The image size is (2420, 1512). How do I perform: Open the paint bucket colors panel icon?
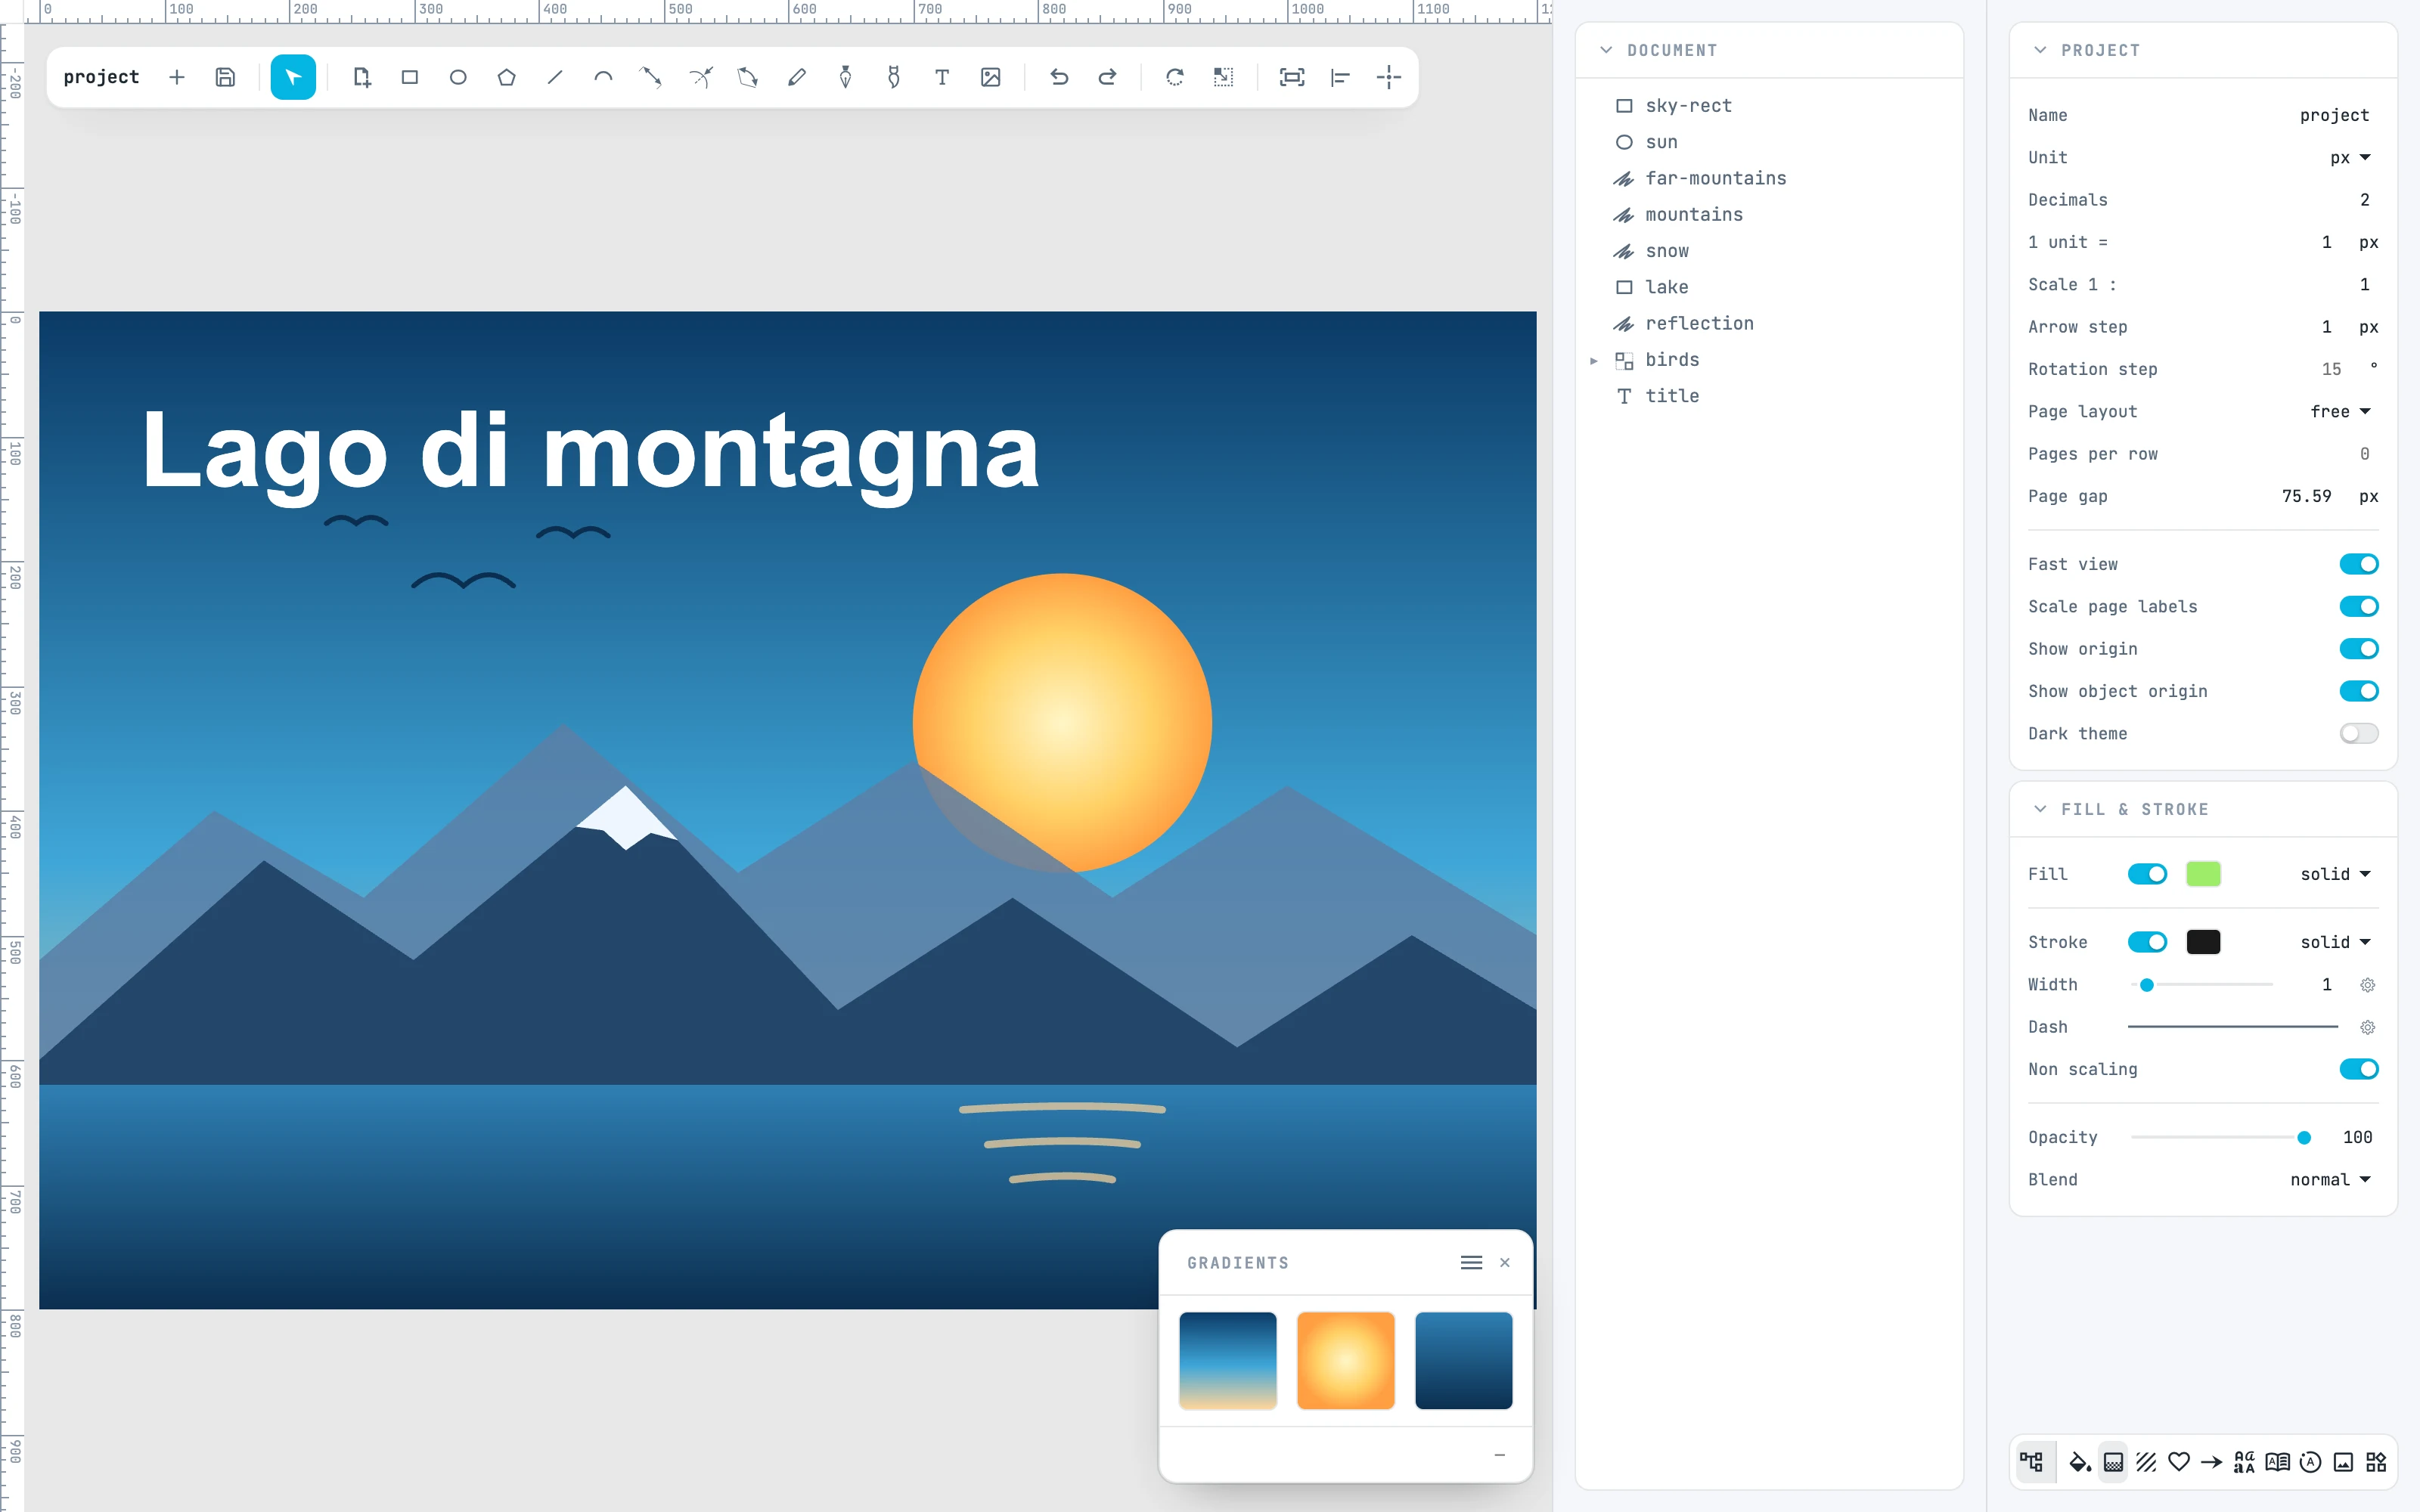click(2080, 1462)
